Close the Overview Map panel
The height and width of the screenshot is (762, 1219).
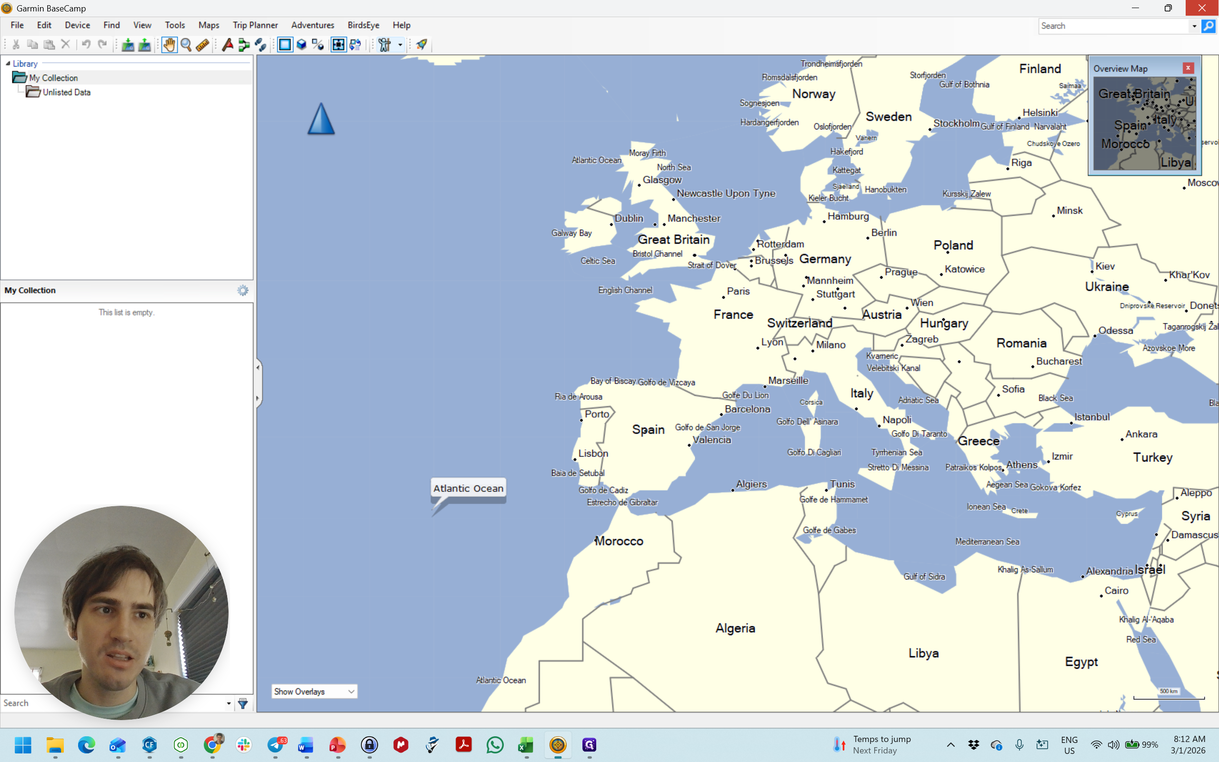1188,68
